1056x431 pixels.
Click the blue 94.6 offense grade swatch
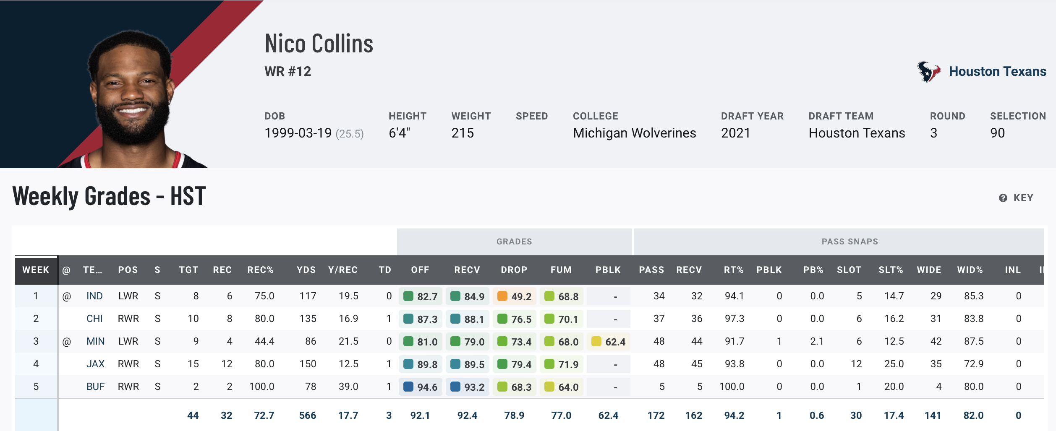(x=408, y=387)
